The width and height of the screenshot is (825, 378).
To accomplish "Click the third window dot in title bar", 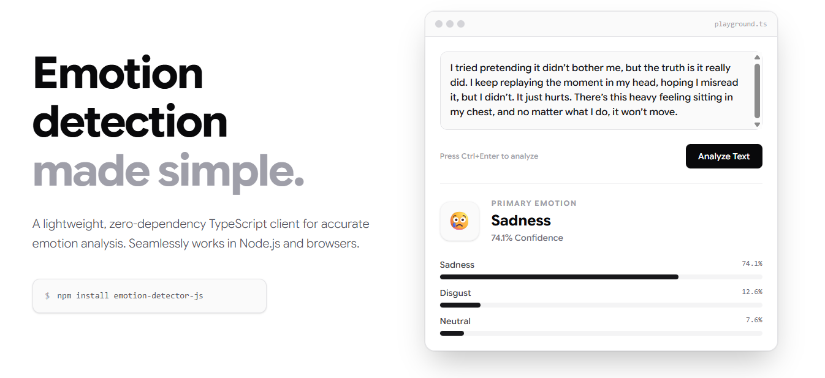I will [x=461, y=24].
